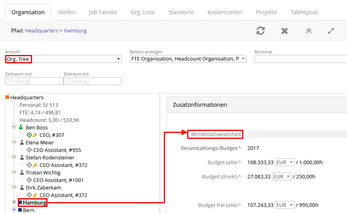The image size is (347, 214).
Task: Click the Personal: 5/ 513 row
Action: pos(39,105)
